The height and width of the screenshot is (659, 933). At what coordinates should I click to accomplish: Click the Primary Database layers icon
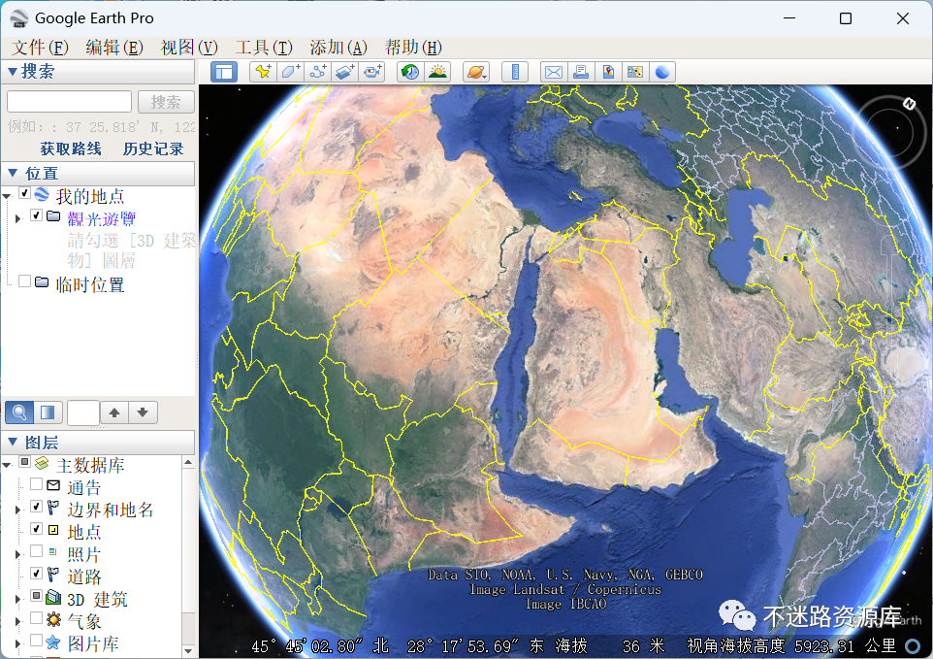pos(42,463)
